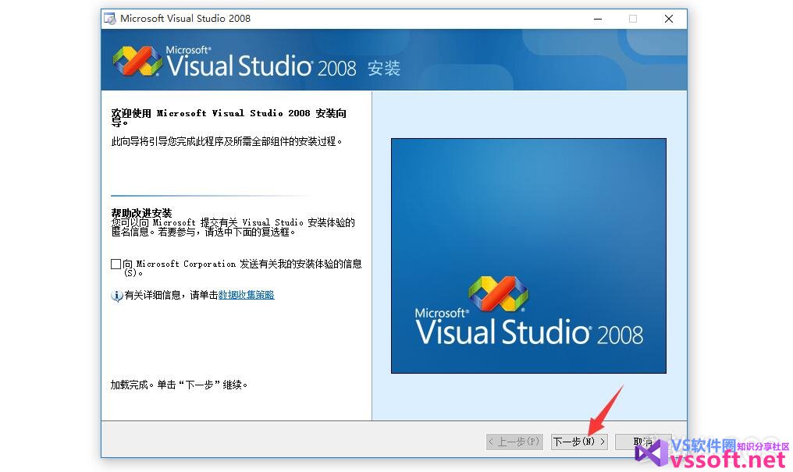
Task: Close the Visual Studio 2008 setup window
Action: tap(669, 19)
